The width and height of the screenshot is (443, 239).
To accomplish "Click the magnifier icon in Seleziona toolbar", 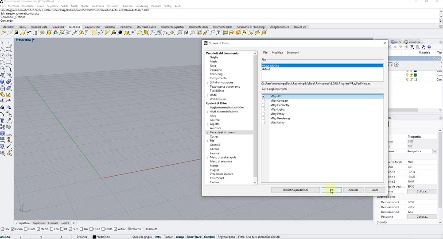I will click(x=212, y=32).
